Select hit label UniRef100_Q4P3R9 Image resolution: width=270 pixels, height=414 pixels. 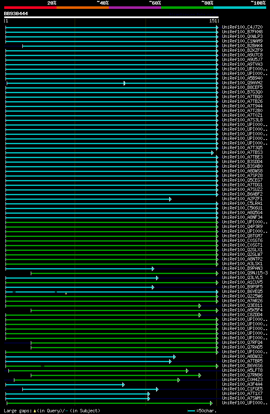(x=242, y=226)
